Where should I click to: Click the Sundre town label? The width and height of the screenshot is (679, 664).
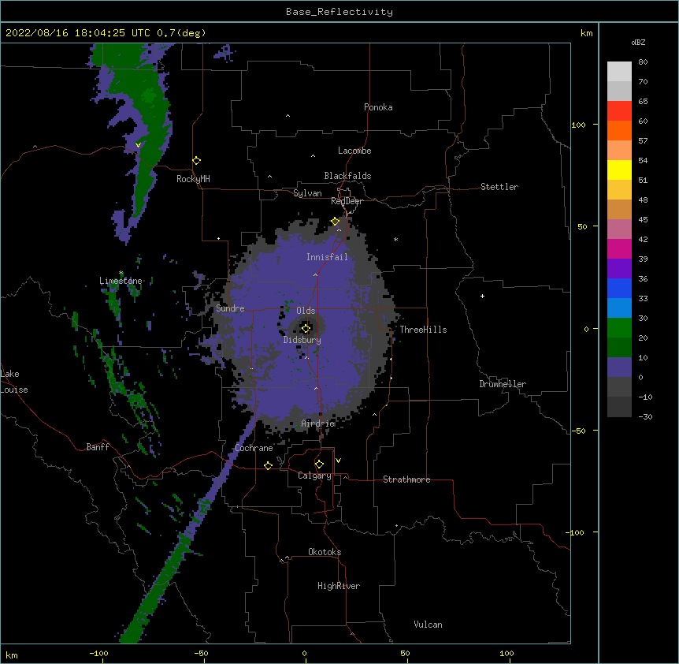coord(230,308)
